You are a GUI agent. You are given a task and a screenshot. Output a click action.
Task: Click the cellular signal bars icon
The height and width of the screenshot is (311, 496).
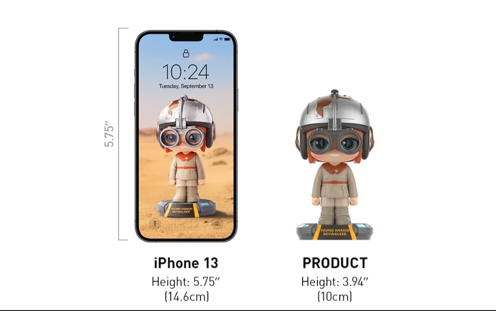(215, 40)
